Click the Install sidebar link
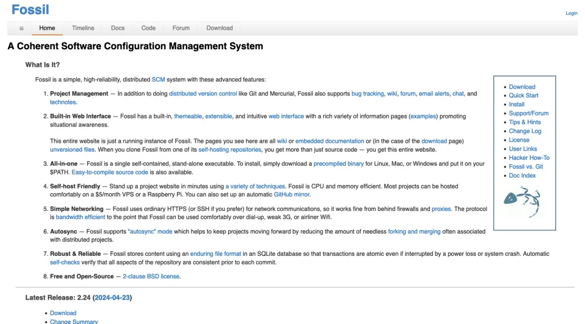 point(517,104)
